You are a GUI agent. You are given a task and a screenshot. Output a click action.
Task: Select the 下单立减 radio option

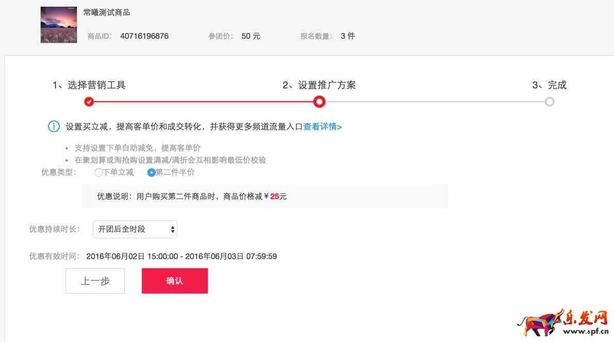click(x=99, y=173)
